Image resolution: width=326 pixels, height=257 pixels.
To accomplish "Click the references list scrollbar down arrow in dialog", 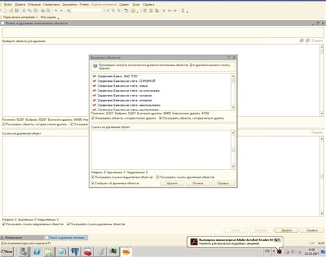I will tap(233, 166).
